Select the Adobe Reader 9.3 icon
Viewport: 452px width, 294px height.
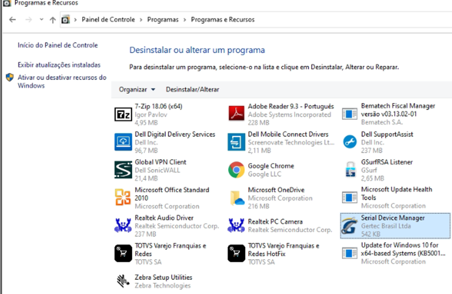[x=236, y=113]
